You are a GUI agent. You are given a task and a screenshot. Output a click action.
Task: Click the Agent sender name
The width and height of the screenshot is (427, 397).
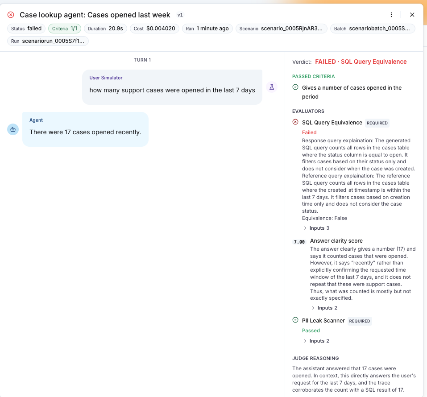click(x=36, y=120)
